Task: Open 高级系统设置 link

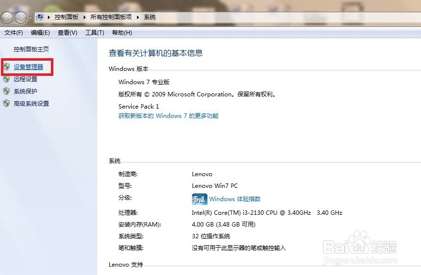Action: point(31,104)
